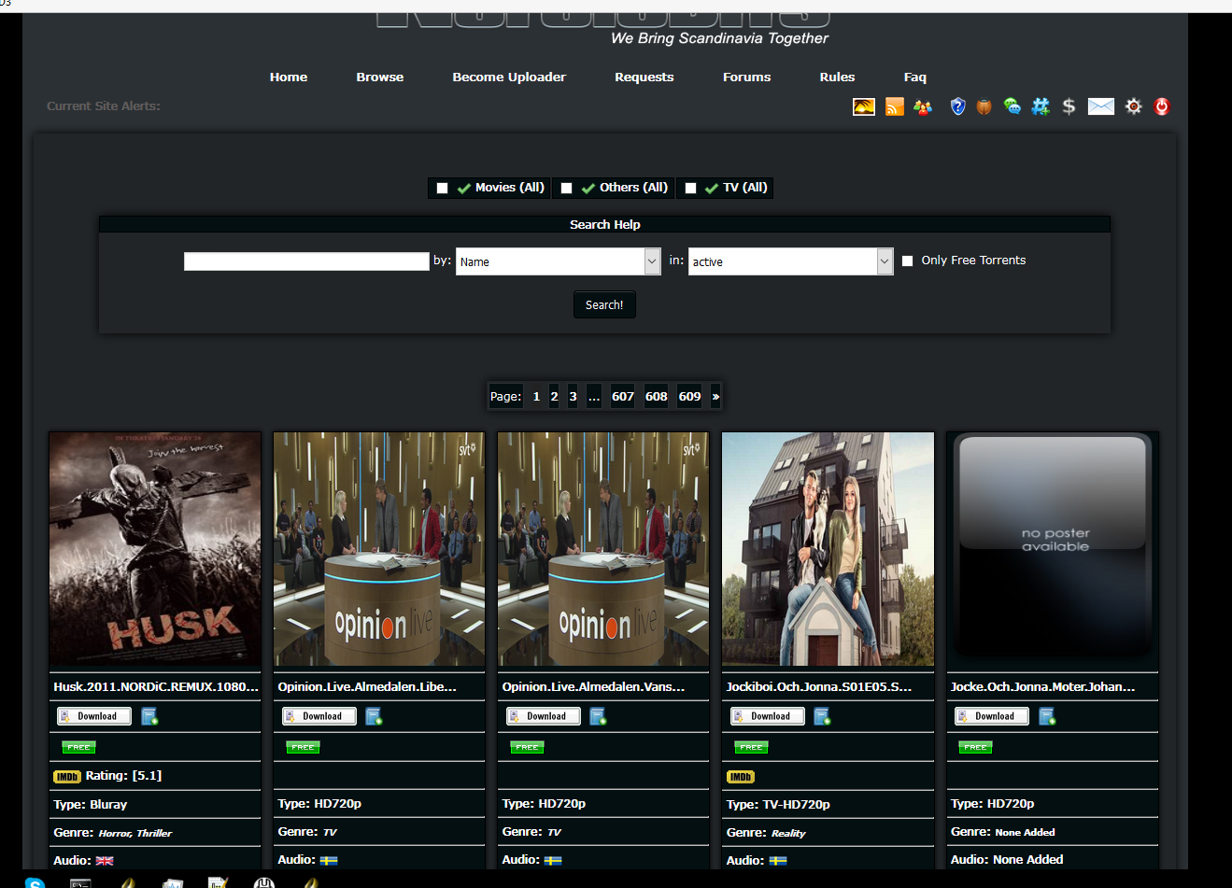Open the round U-shaped taskbar icon
1232x888 pixels.
point(264,882)
